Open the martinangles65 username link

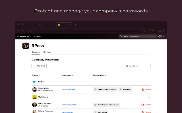click(x=69, y=105)
